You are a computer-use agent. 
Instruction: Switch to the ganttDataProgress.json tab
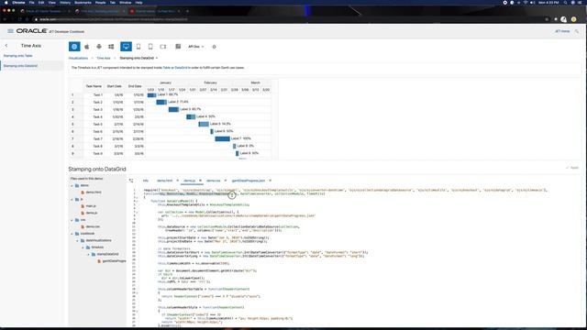point(249,181)
